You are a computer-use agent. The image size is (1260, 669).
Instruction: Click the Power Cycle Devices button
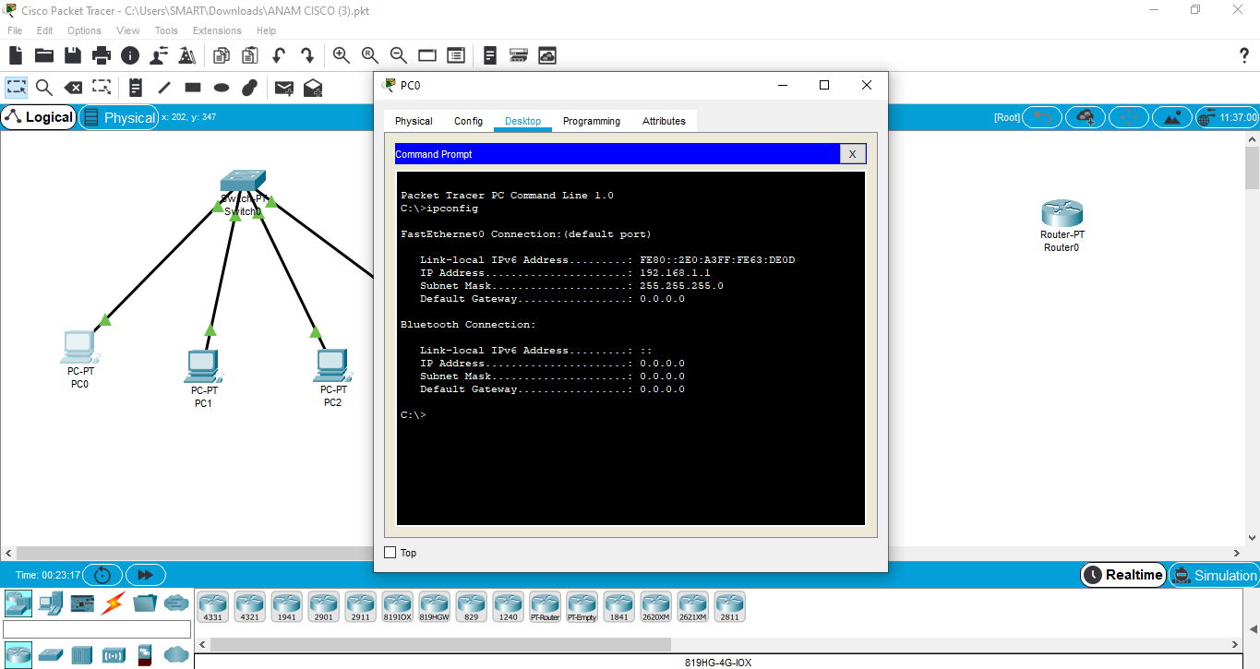(x=102, y=575)
